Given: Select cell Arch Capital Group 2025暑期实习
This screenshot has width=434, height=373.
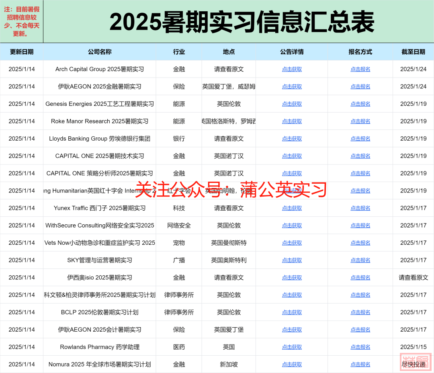Looking at the screenshot, I should (x=100, y=69).
